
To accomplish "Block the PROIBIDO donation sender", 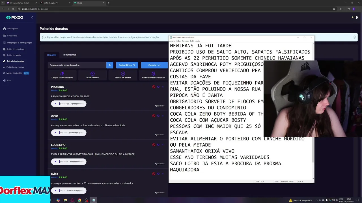I will pyautogui.click(x=154, y=87).
